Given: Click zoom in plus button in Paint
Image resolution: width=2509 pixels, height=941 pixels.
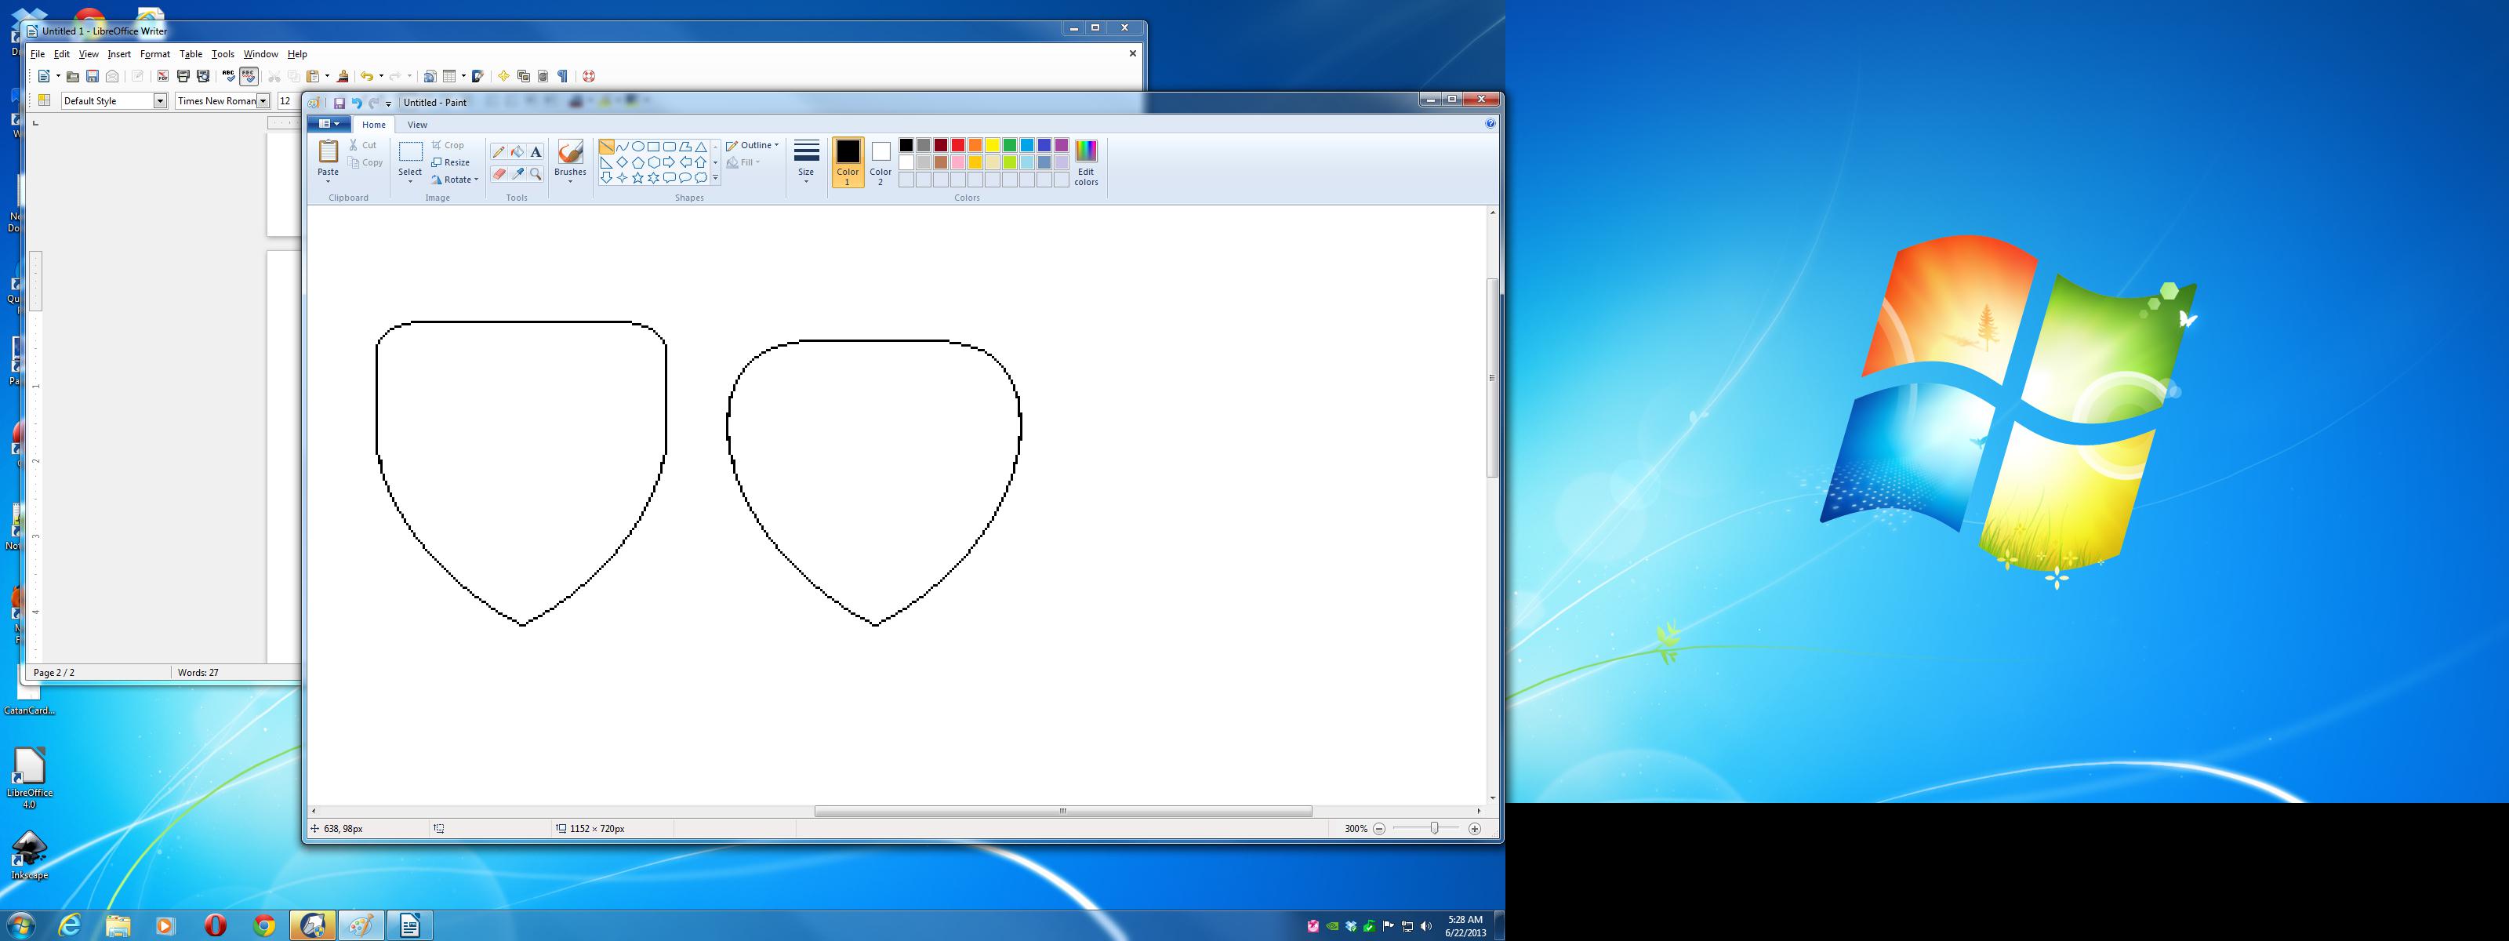Looking at the screenshot, I should pyautogui.click(x=1475, y=829).
